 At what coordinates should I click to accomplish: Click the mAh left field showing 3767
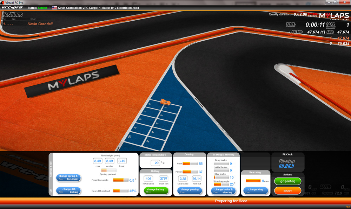[x=164, y=179]
